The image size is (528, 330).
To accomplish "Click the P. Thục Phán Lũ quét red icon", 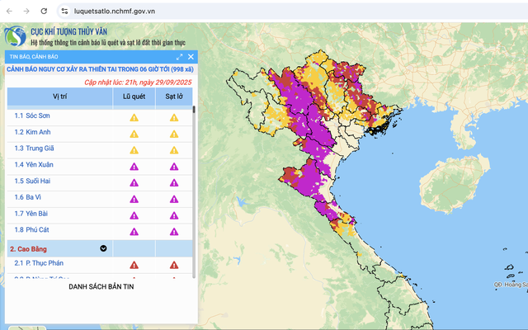I will point(134,265).
